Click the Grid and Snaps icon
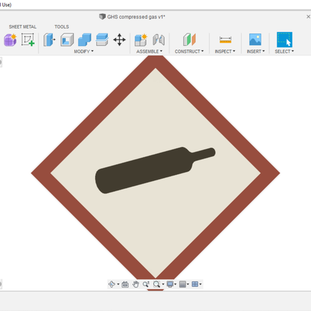The height and width of the screenshot is (311, 311). click(x=183, y=284)
